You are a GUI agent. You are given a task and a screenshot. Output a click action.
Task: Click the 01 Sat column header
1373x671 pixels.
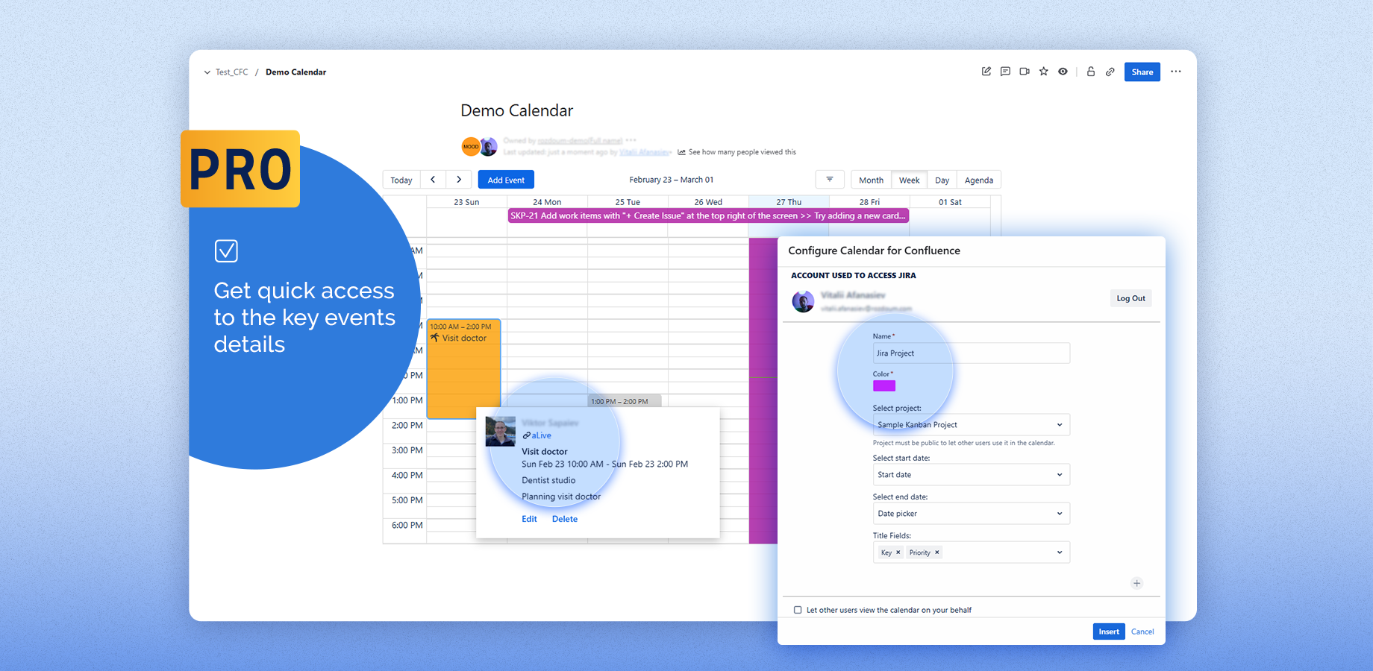coord(950,202)
